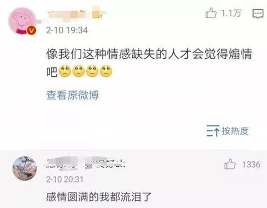Select the 2-10 20:31 timestamp
267x208 pixels.
click(x=65, y=179)
